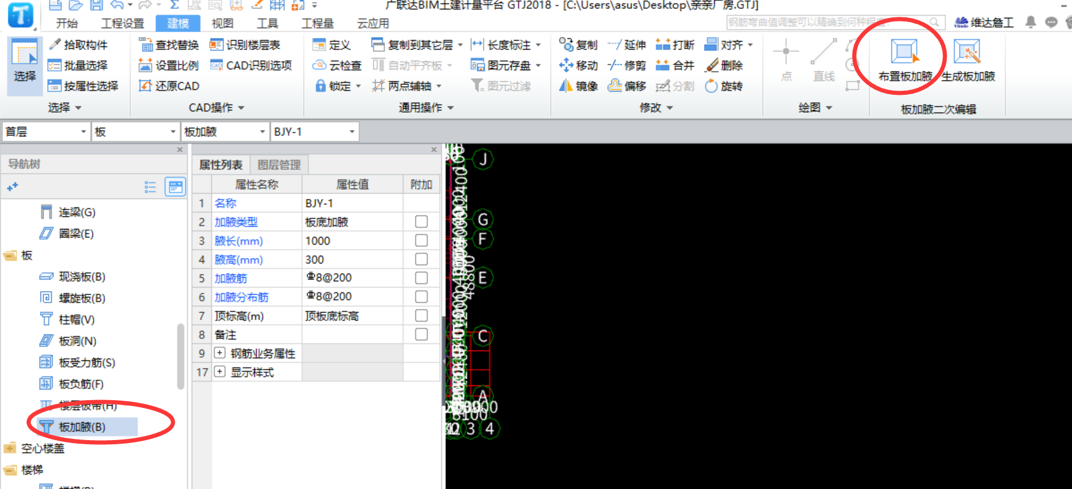Tick the 加腋筋 附加 checkbox

click(x=421, y=278)
